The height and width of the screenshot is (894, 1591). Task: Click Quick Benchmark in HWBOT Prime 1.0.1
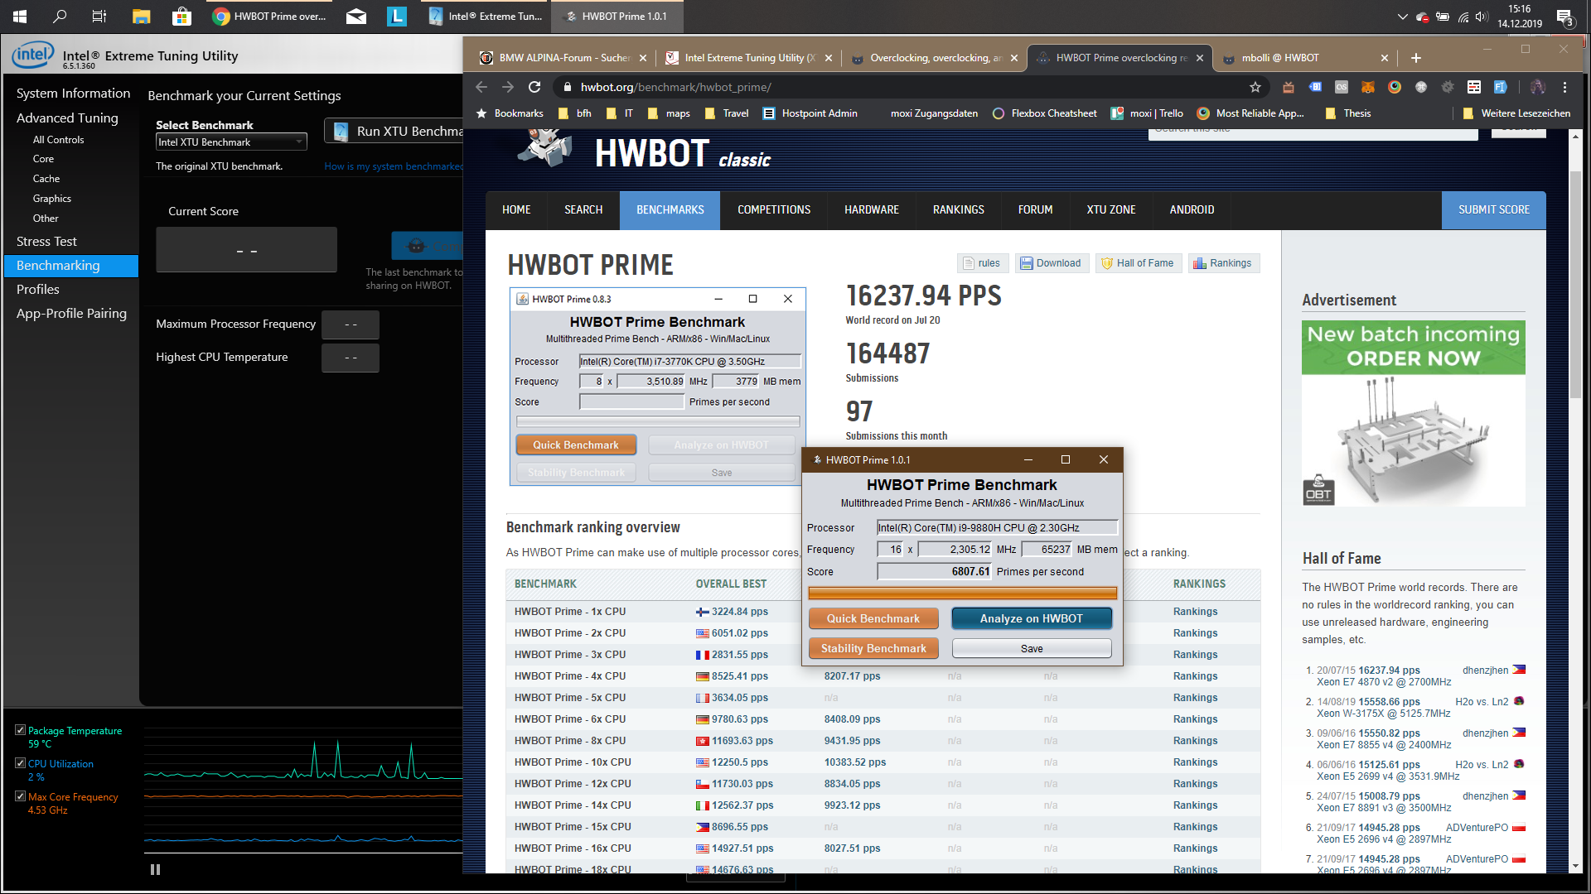tap(873, 618)
